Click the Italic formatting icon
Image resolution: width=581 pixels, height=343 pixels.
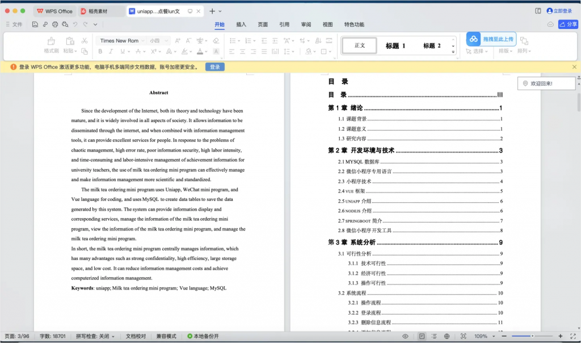[111, 52]
